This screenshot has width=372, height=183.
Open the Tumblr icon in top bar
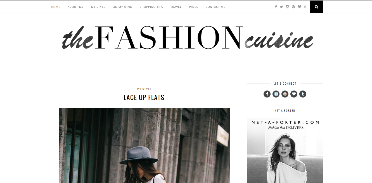[x=305, y=7]
